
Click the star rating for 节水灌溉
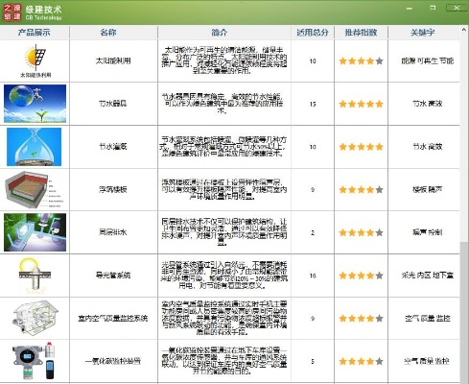[x=361, y=147]
